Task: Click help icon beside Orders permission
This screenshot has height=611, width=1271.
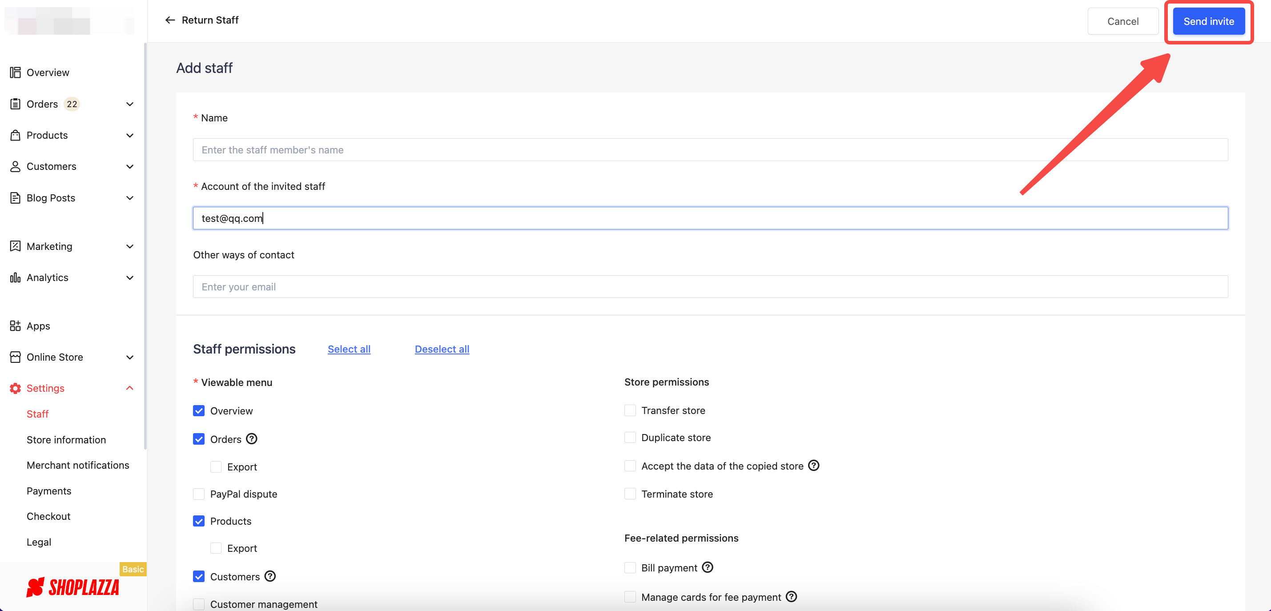Action: [252, 439]
